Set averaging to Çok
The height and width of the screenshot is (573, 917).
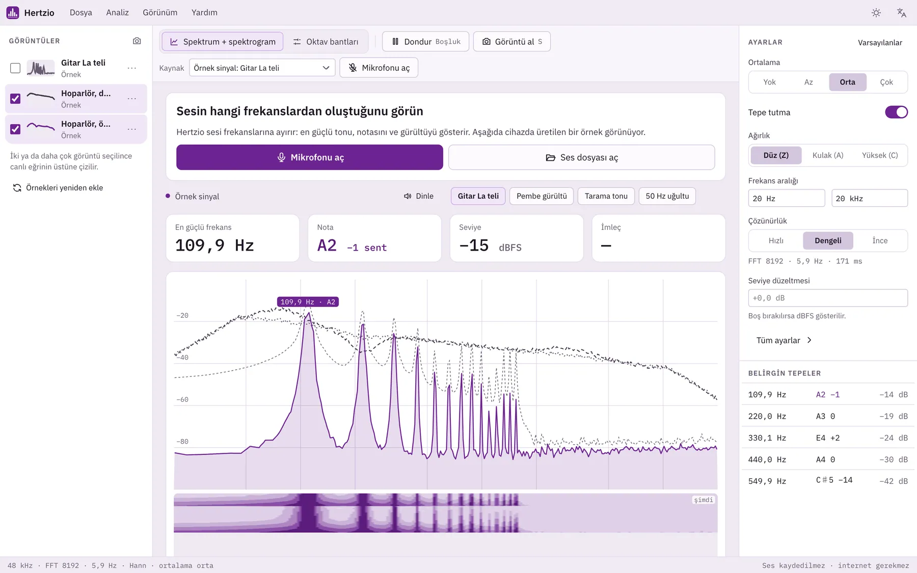click(x=886, y=82)
